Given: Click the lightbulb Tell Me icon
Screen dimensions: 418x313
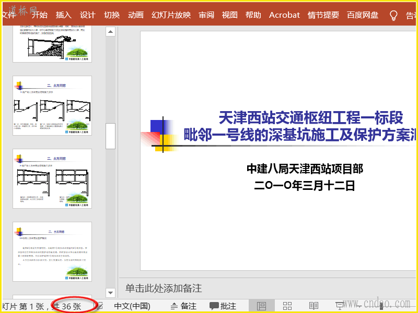Looking at the screenshot, I should pos(393,16).
